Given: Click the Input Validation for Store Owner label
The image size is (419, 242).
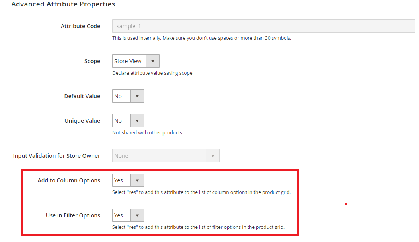Looking at the screenshot, I should click(57, 156).
